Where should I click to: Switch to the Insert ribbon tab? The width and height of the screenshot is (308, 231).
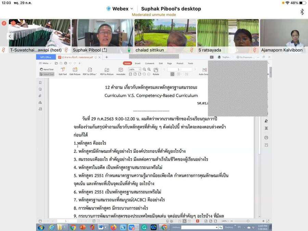(138, 63)
